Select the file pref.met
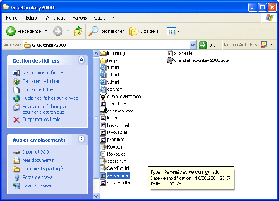This screenshot has height=201, width=279. (112, 140)
